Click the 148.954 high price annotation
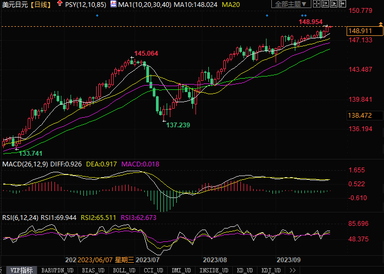 310,22
